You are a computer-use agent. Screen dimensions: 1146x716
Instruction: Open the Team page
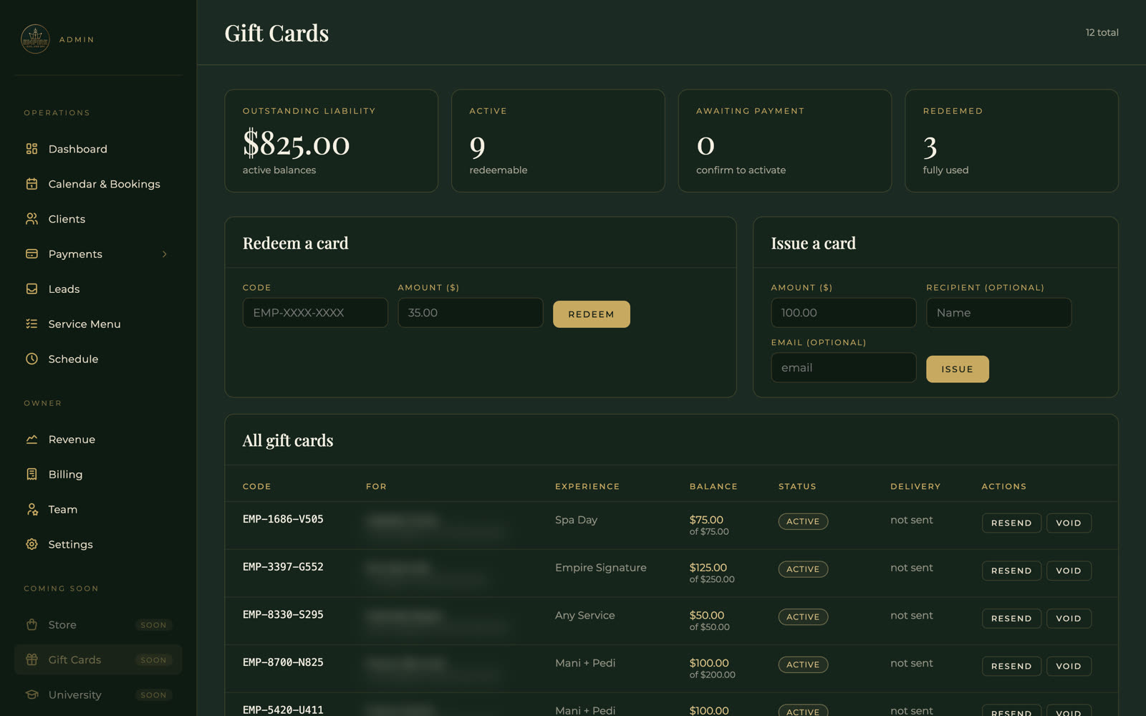tap(98, 510)
